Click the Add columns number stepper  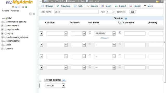114,12
